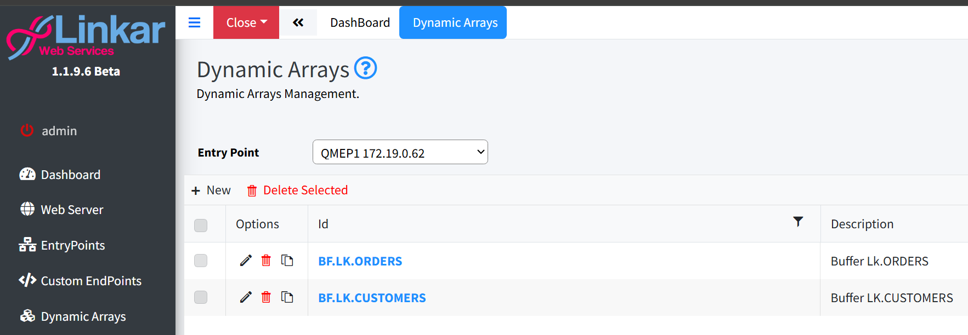This screenshot has width=968, height=335.
Task: Copy the BF.LK.ORDERS row with the duplicate icon
Action: 287,261
